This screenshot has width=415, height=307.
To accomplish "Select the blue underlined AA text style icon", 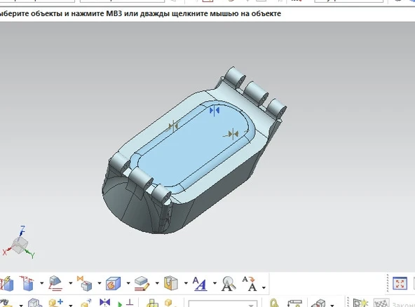I will (x=200, y=283).
